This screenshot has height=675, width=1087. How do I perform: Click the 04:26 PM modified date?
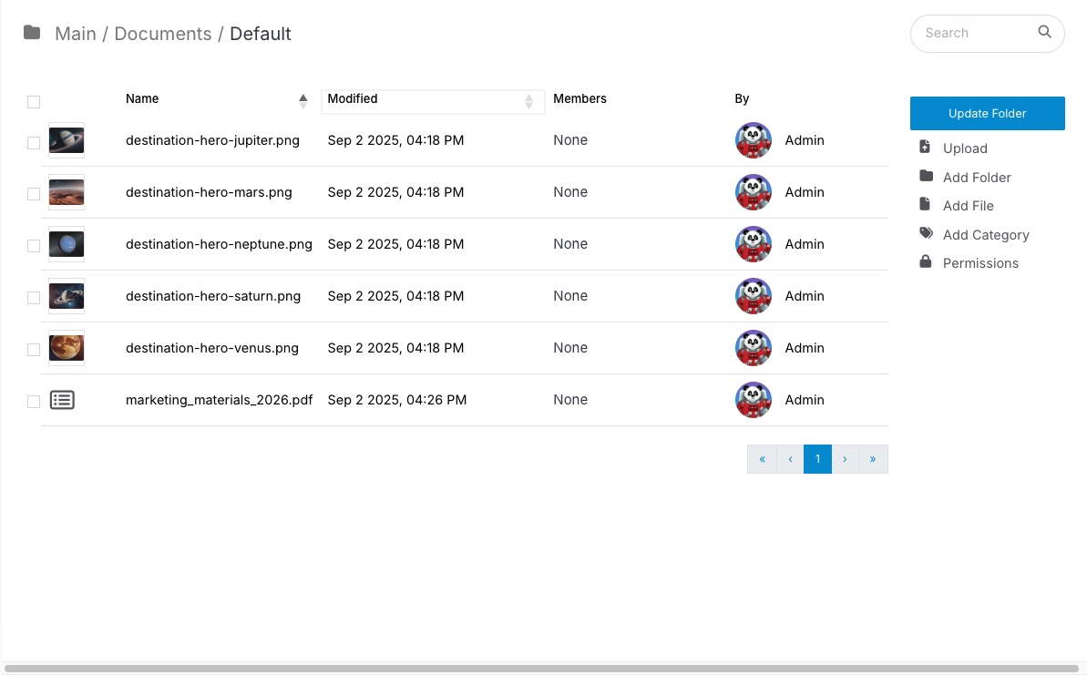point(397,400)
